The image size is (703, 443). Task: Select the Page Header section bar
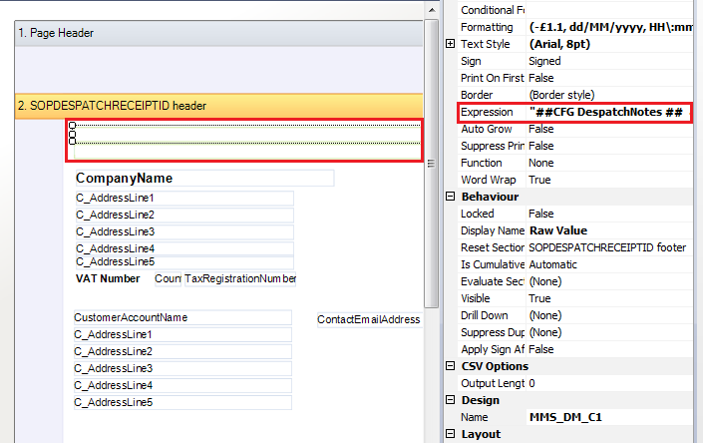219,33
